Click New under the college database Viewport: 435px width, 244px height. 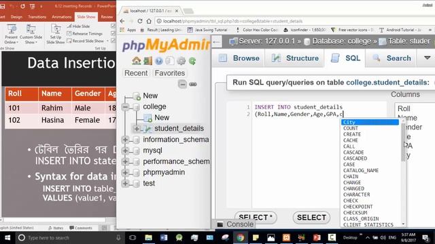tap(162, 117)
